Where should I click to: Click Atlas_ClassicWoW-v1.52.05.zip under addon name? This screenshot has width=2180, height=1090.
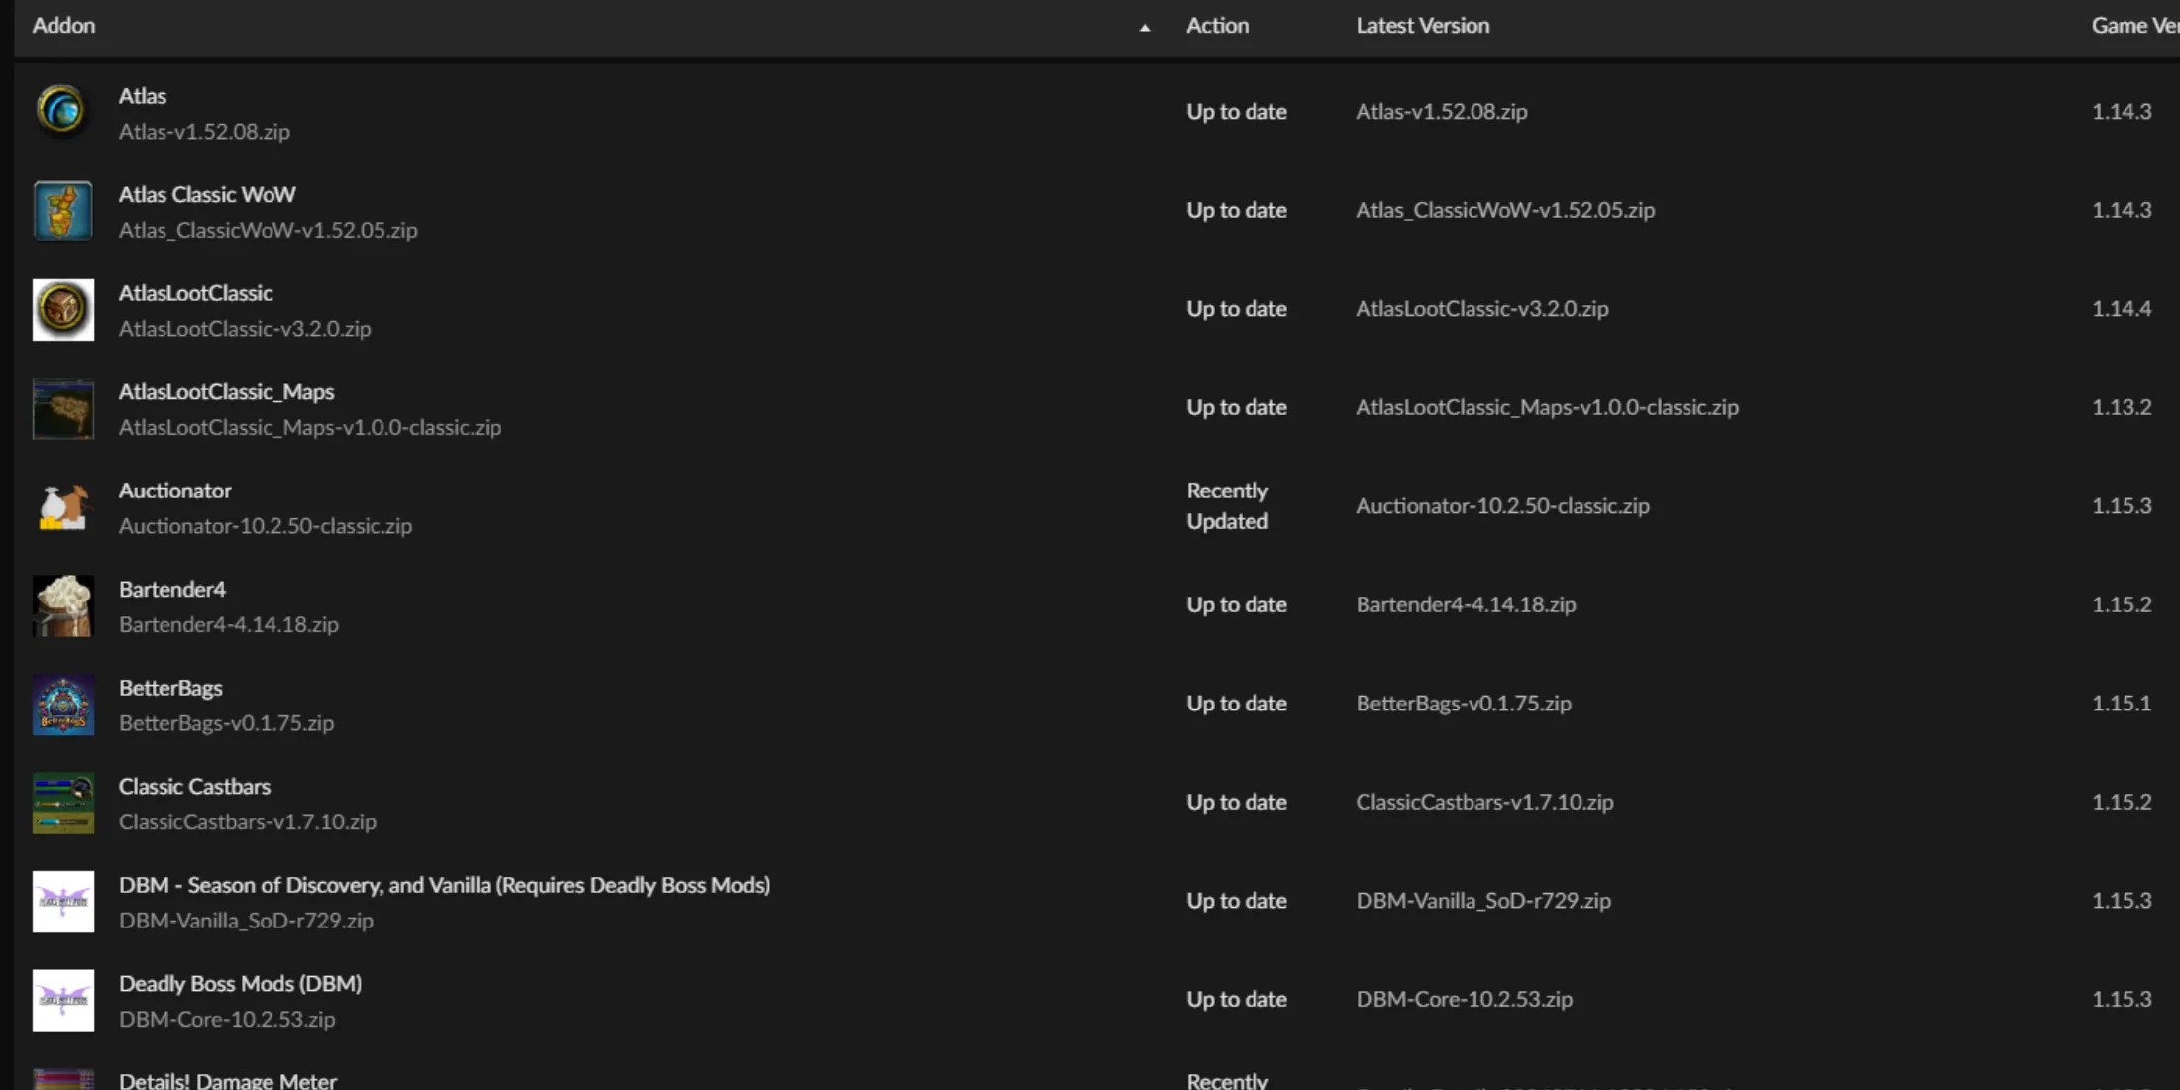coord(269,230)
